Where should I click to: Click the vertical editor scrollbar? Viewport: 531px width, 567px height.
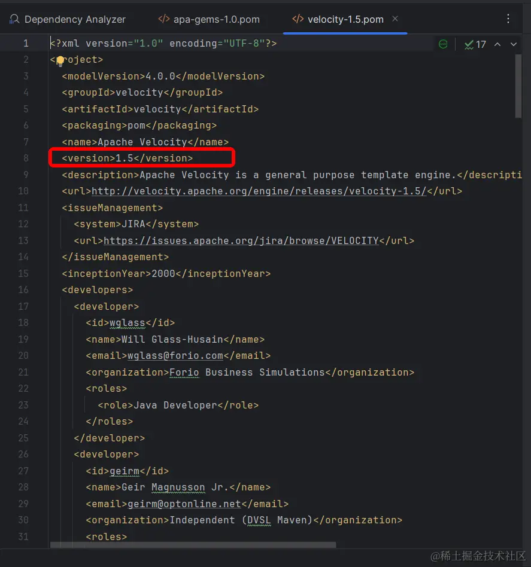coord(518,86)
